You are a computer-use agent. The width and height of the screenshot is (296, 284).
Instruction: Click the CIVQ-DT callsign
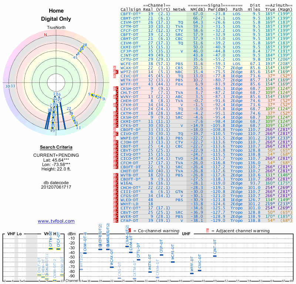pos(131,154)
